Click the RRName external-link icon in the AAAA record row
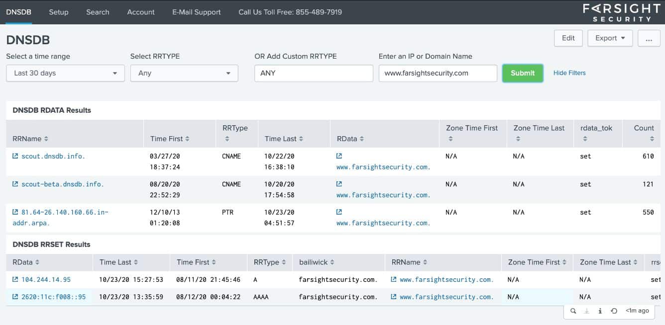The width and height of the screenshot is (665, 325). tap(394, 297)
